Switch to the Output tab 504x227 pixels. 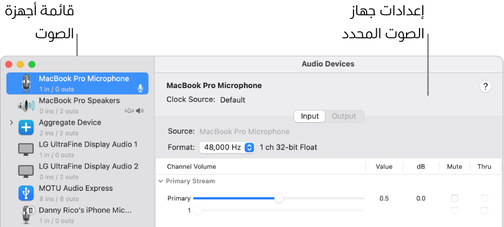click(344, 116)
